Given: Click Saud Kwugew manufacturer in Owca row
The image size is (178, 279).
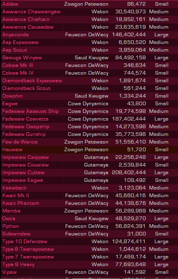Looking at the screenshot, I should pyautogui.click(x=92, y=219).
